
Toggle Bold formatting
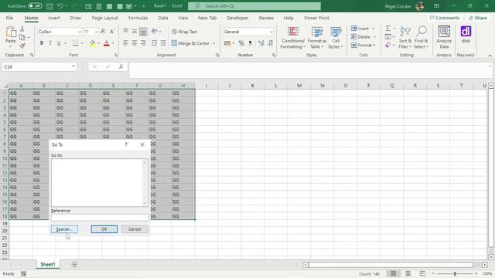click(x=41, y=43)
